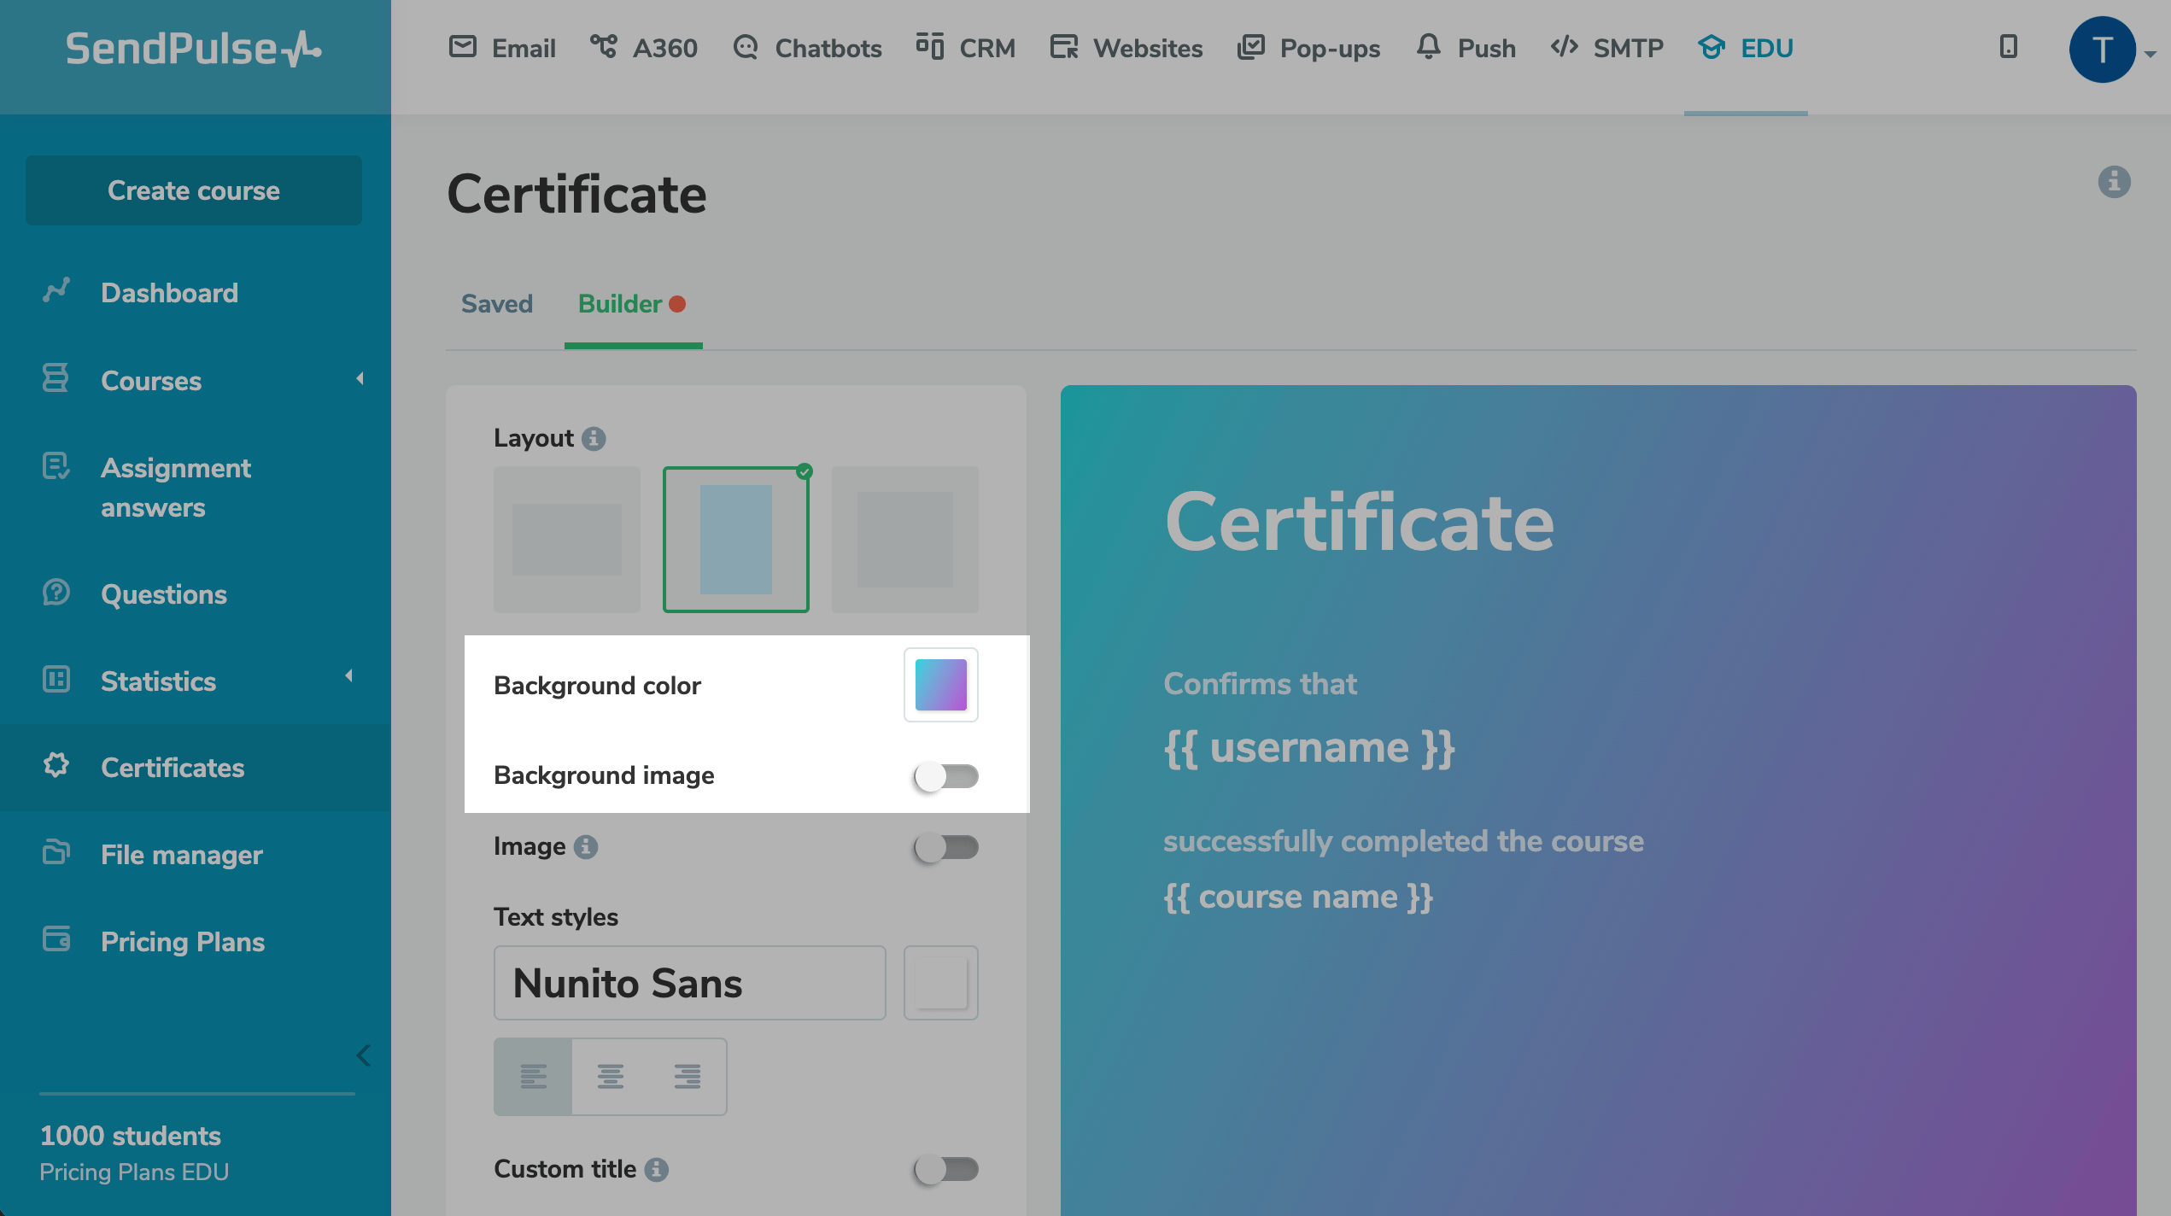
Task: Click the Layout info icon
Action: point(594,439)
